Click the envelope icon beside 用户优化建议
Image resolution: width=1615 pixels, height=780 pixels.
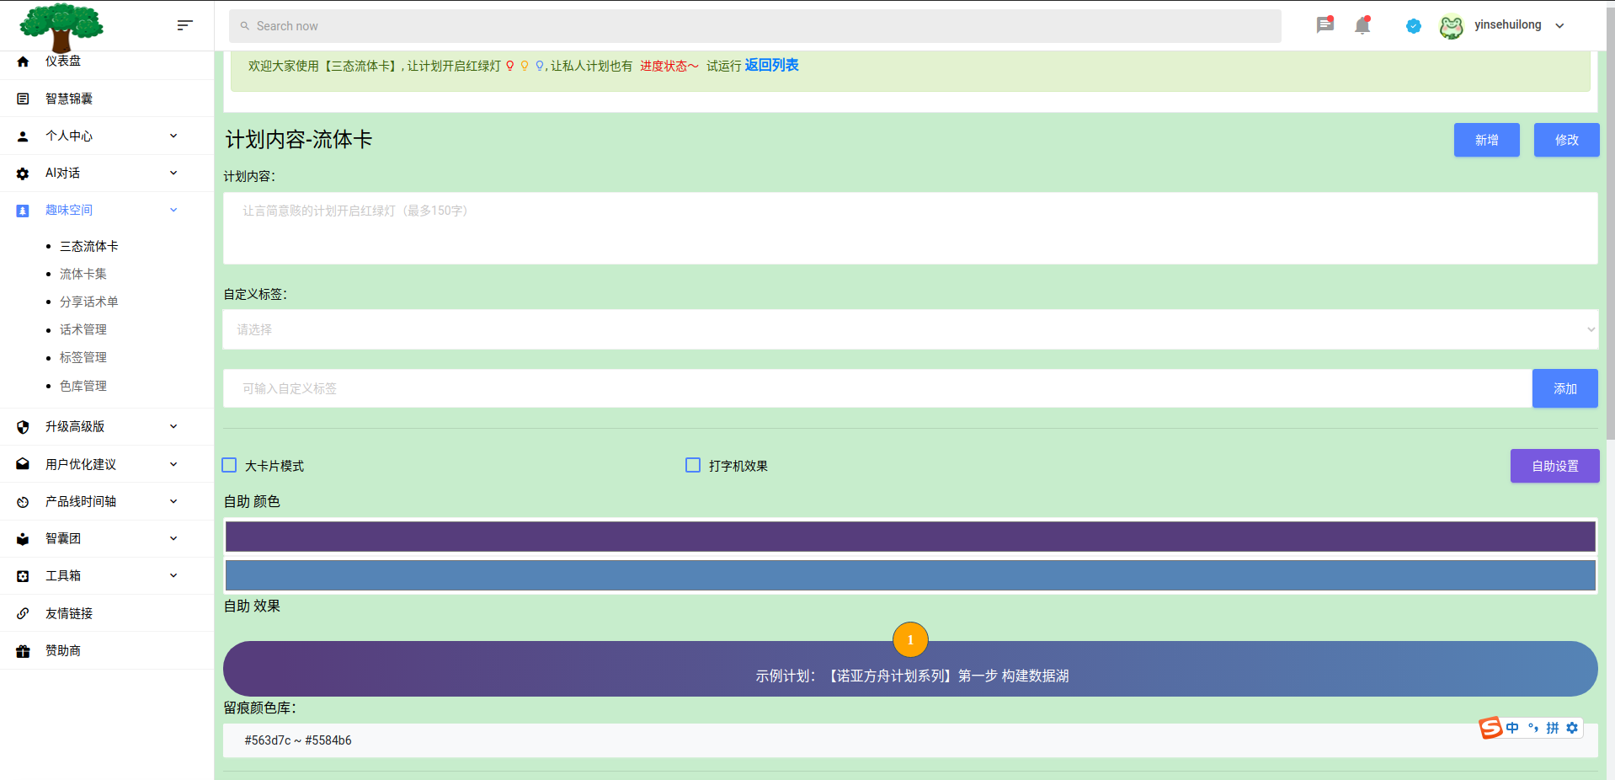(23, 464)
